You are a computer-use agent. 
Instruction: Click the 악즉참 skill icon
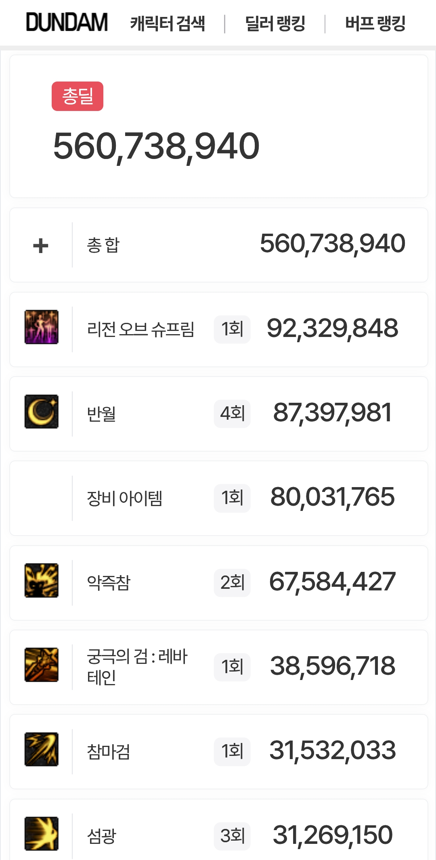[x=42, y=580]
